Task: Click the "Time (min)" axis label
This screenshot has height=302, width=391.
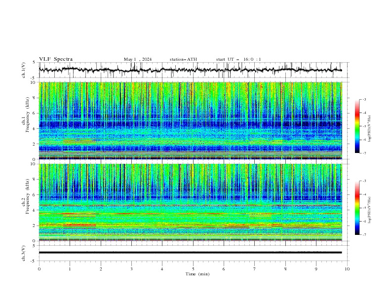Action: [197, 274]
